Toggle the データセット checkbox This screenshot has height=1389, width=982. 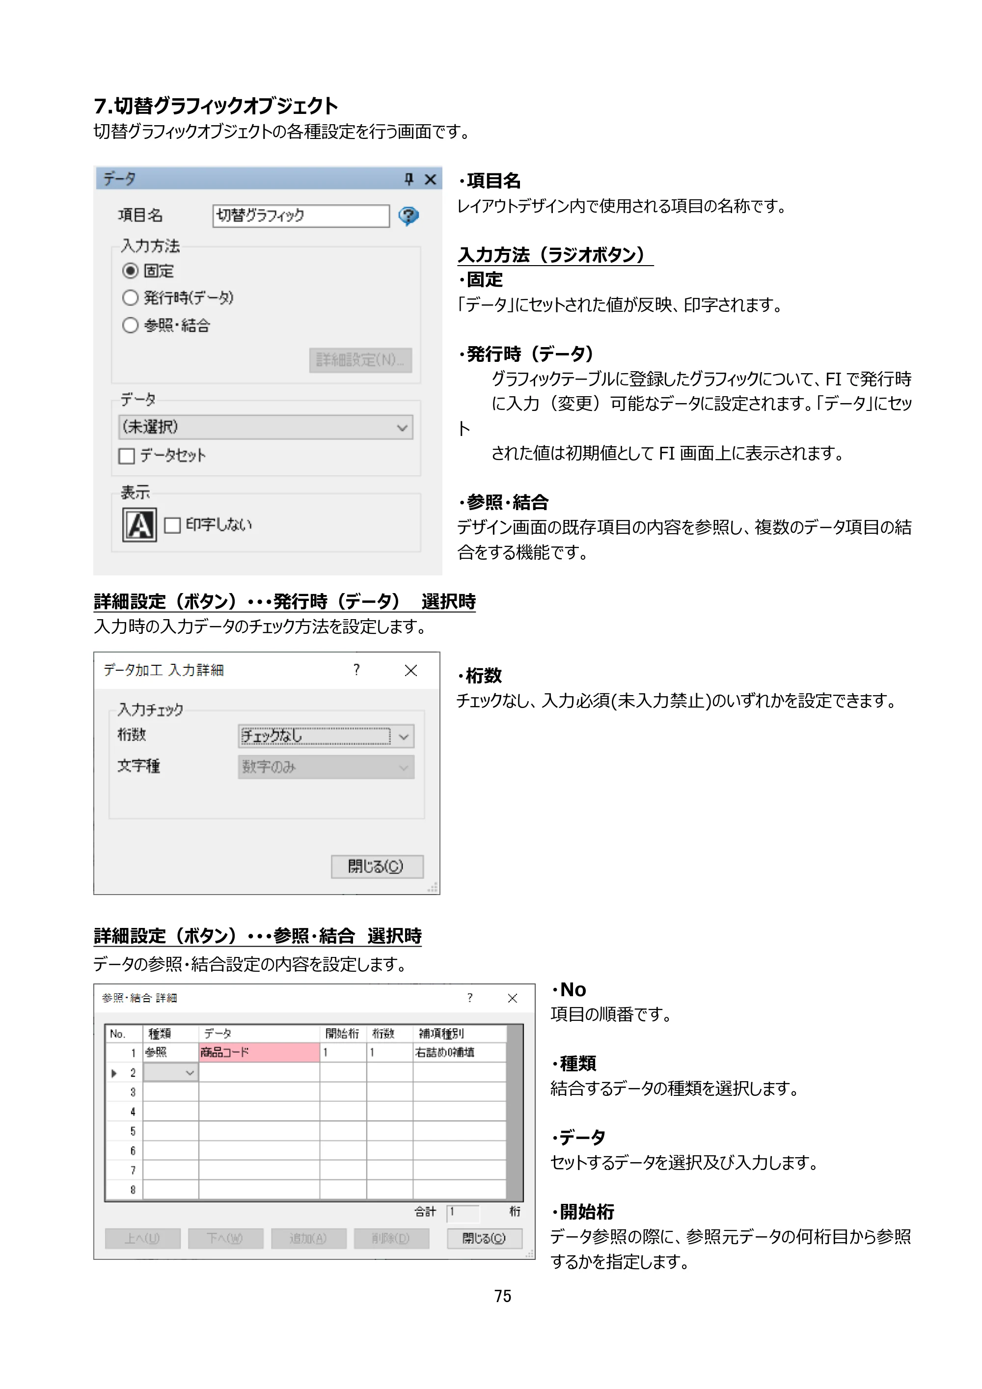tap(127, 456)
